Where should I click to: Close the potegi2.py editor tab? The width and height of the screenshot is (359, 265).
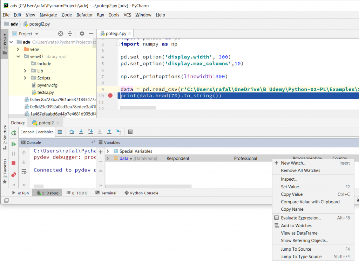point(130,33)
